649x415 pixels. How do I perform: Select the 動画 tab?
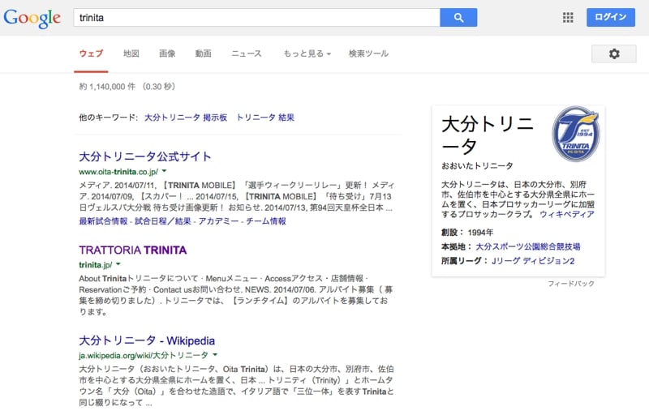tap(203, 53)
